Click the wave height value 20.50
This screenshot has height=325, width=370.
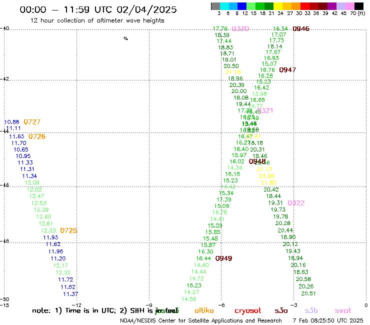[231, 66]
